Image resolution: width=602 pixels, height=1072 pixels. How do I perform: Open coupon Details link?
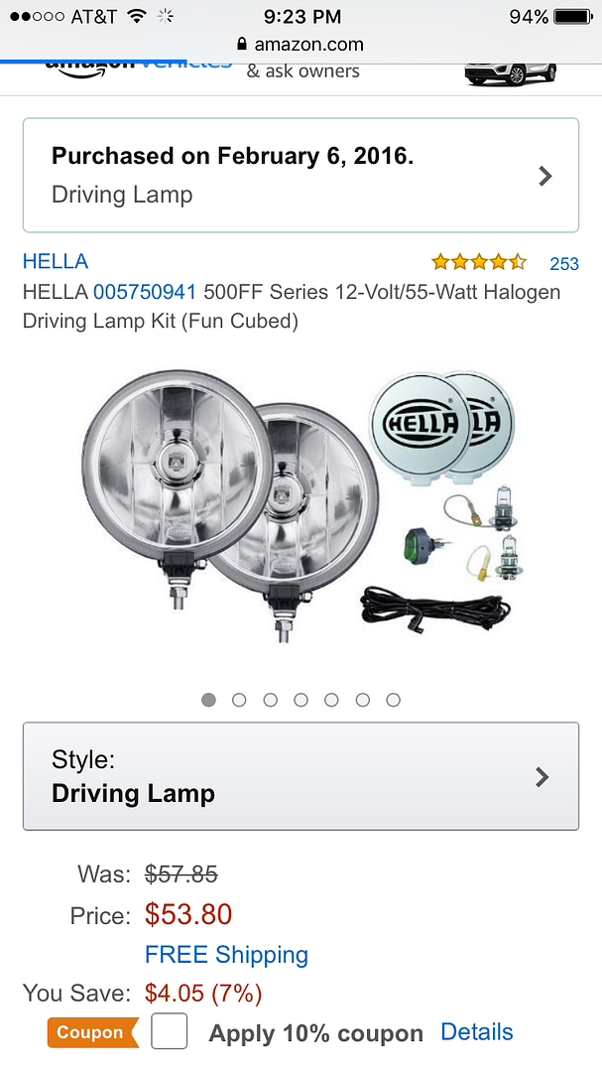(x=477, y=1031)
